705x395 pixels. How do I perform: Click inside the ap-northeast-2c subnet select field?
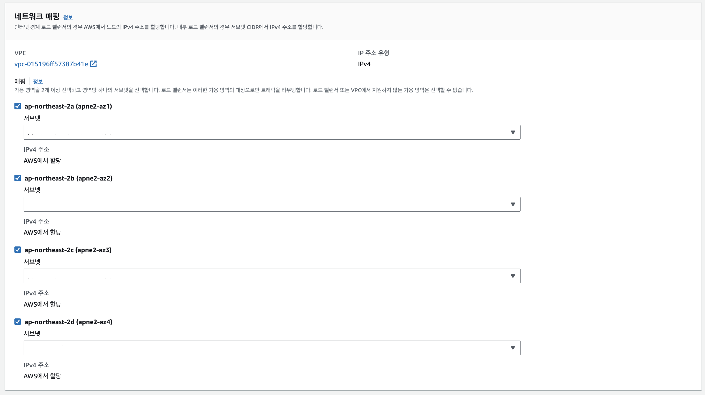coord(259,276)
